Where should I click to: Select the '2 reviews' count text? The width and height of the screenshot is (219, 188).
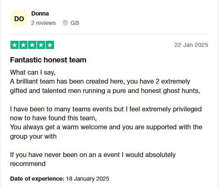click(x=44, y=23)
